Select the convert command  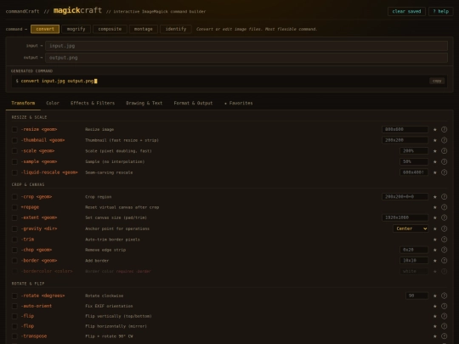(45, 29)
